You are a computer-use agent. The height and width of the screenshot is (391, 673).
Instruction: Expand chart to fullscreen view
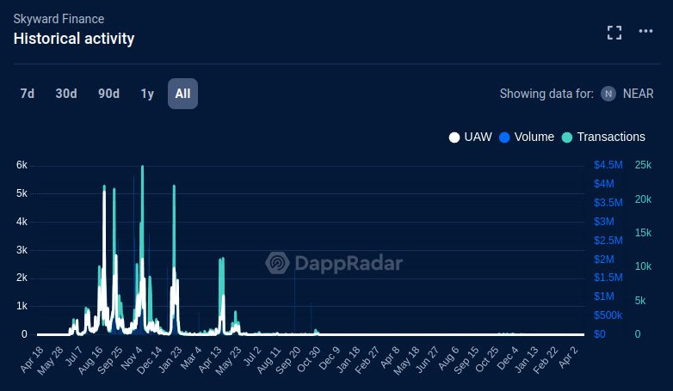coord(614,33)
